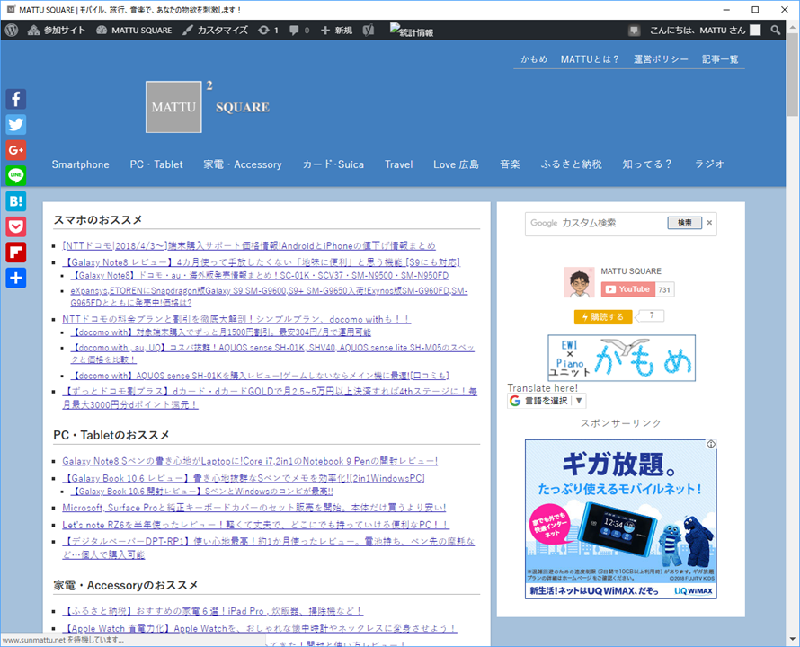Screen dimensions: 800x647
Task: Open admin bar search magnifier
Action: pyautogui.click(x=776, y=31)
